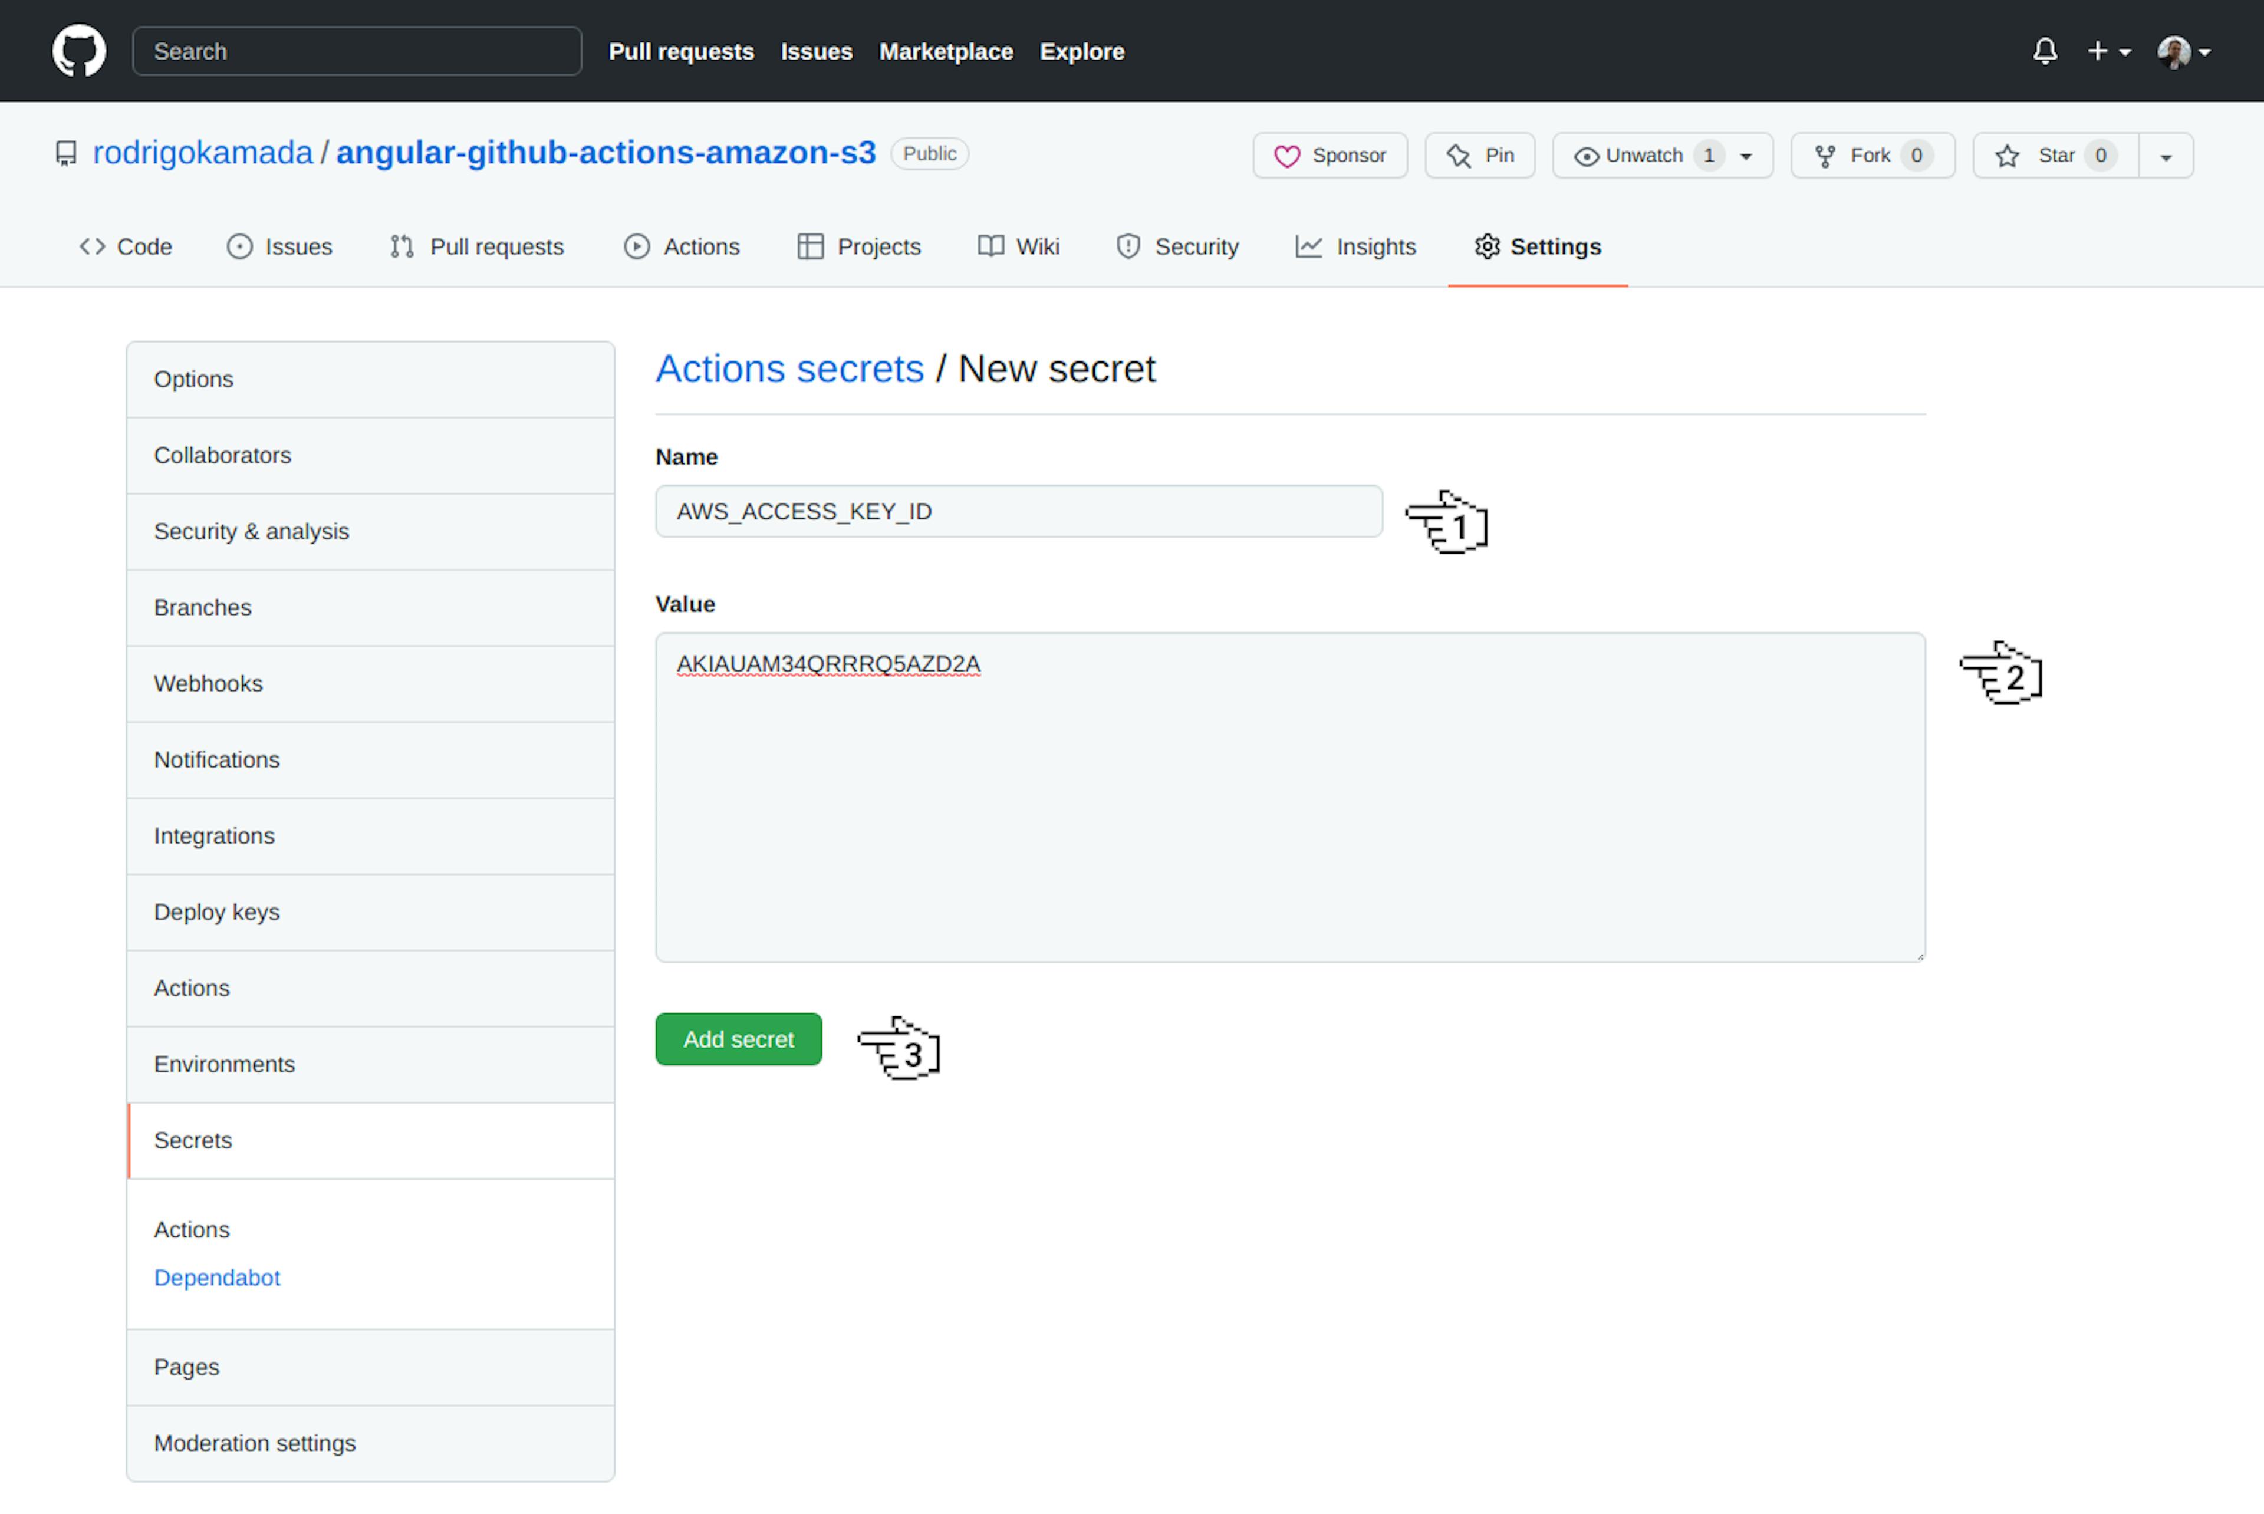Click the Code angle-brackets icon

[93, 247]
